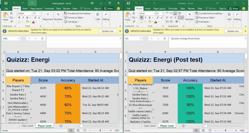Image resolution: width=249 pixels, height=133 pixels.
Task: Open Editing group in hasil pretest window
Action: pos(106,17)
